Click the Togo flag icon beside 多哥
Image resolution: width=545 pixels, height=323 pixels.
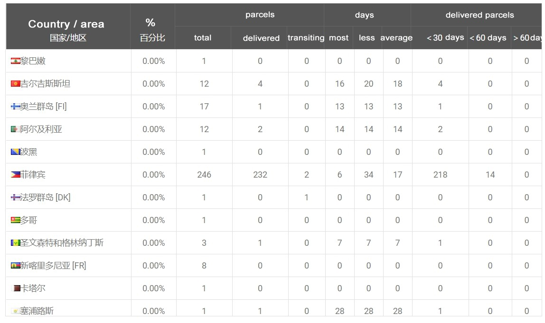point(15,220)
